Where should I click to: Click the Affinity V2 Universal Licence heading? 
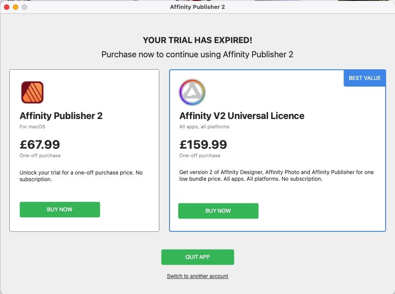(242, 116)
